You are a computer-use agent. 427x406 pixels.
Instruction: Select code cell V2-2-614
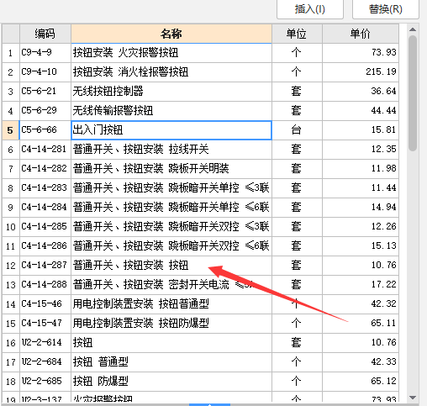point(45,343)
